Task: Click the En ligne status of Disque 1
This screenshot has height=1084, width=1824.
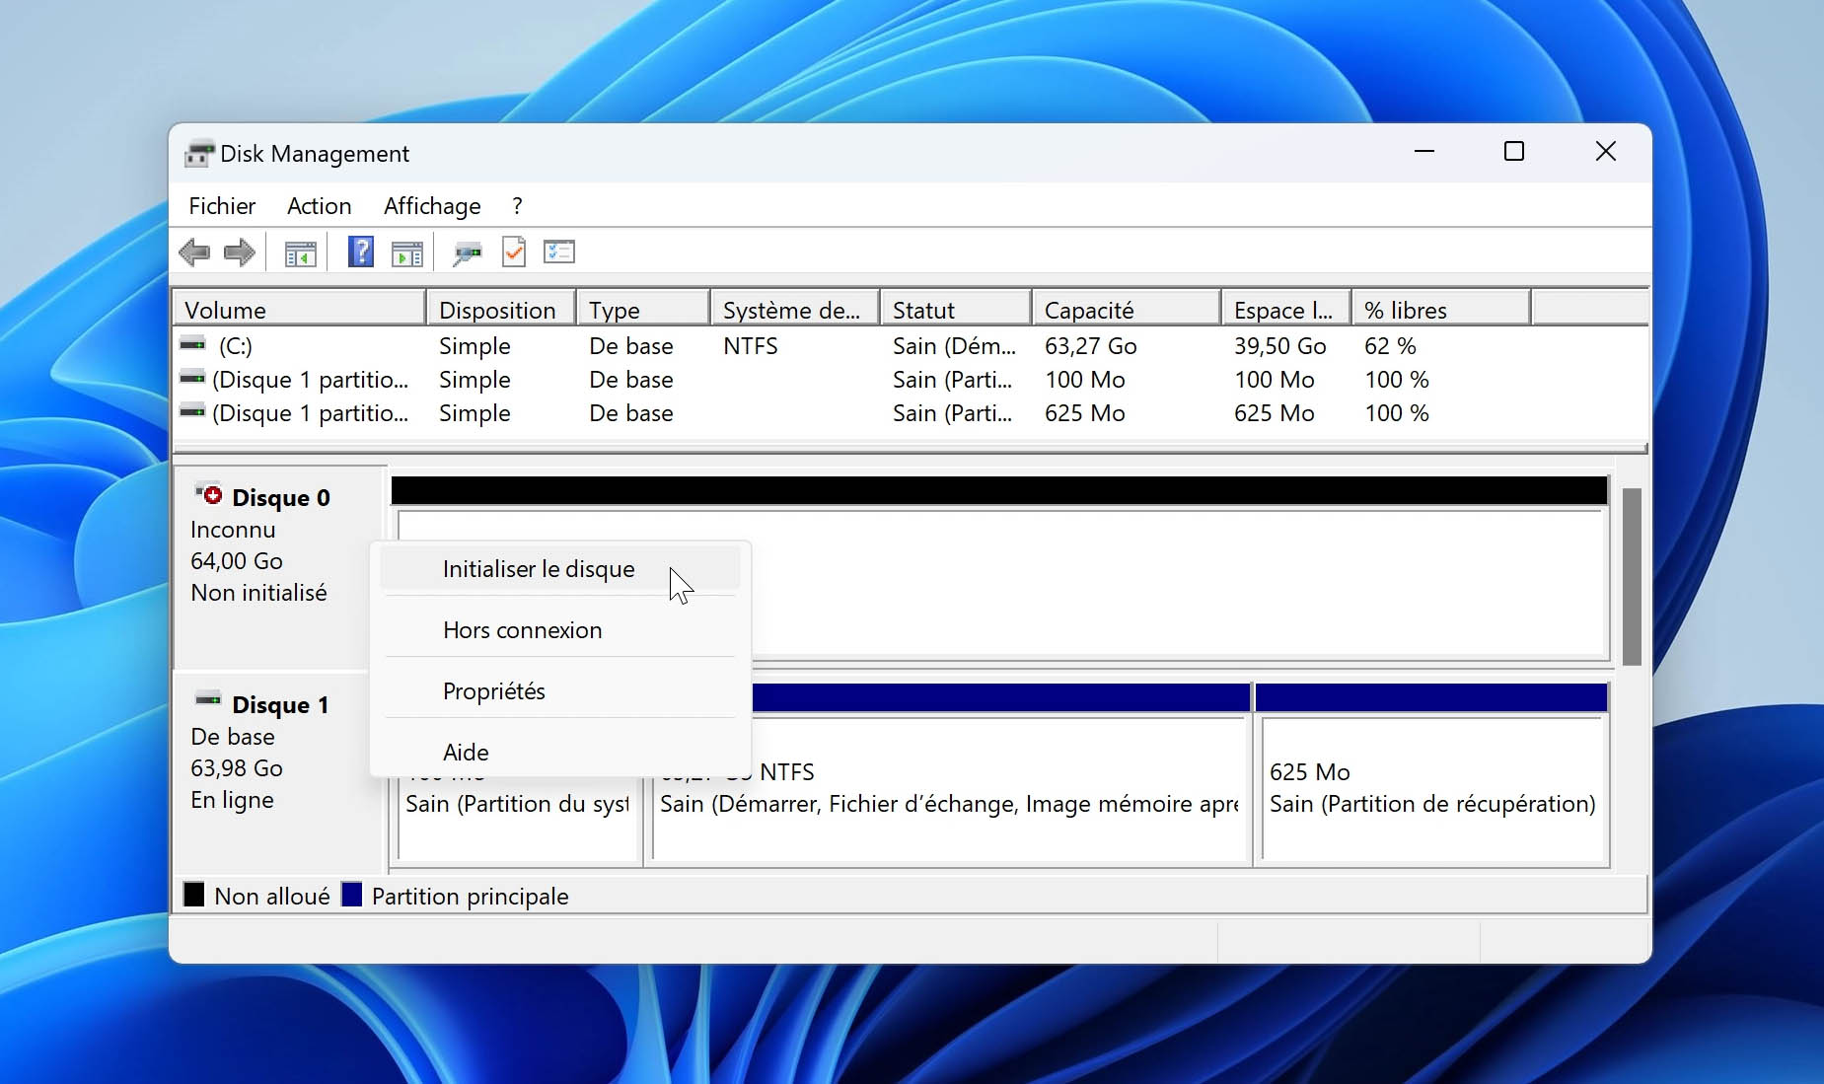Action: coord(232,800)
